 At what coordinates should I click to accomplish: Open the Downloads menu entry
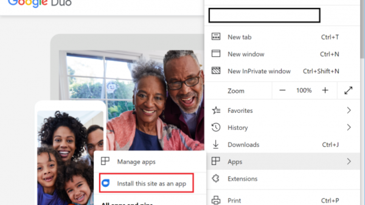283,145
